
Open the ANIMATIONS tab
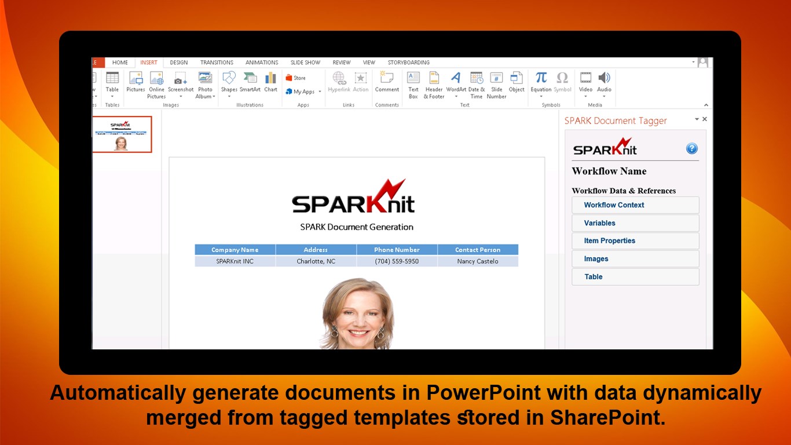(262, 63)
